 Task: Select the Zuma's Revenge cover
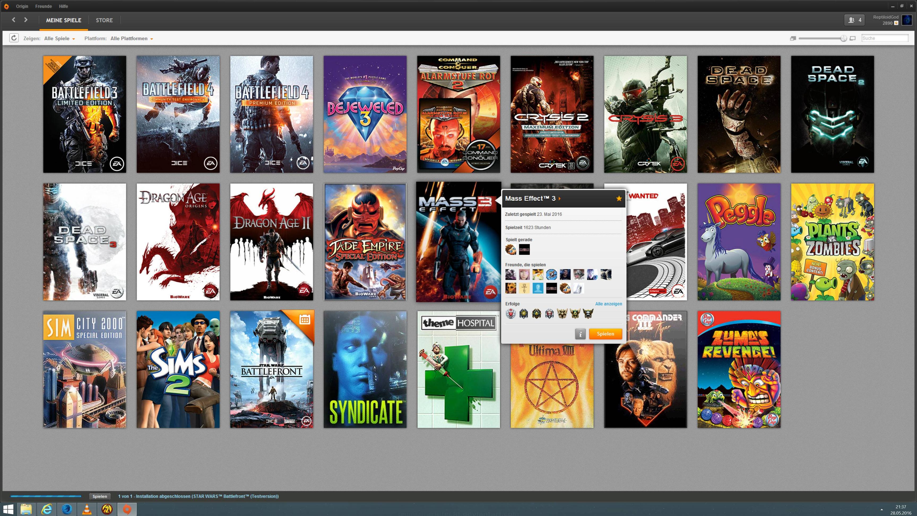click(739, 369)
